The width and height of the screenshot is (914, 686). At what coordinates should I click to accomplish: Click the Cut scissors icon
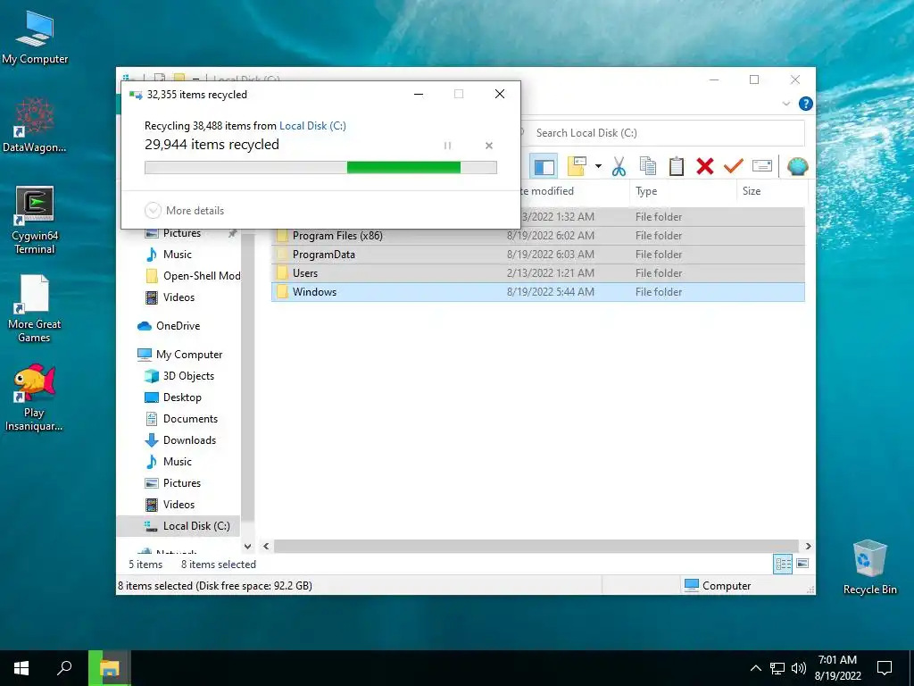(x=619, y=167)
